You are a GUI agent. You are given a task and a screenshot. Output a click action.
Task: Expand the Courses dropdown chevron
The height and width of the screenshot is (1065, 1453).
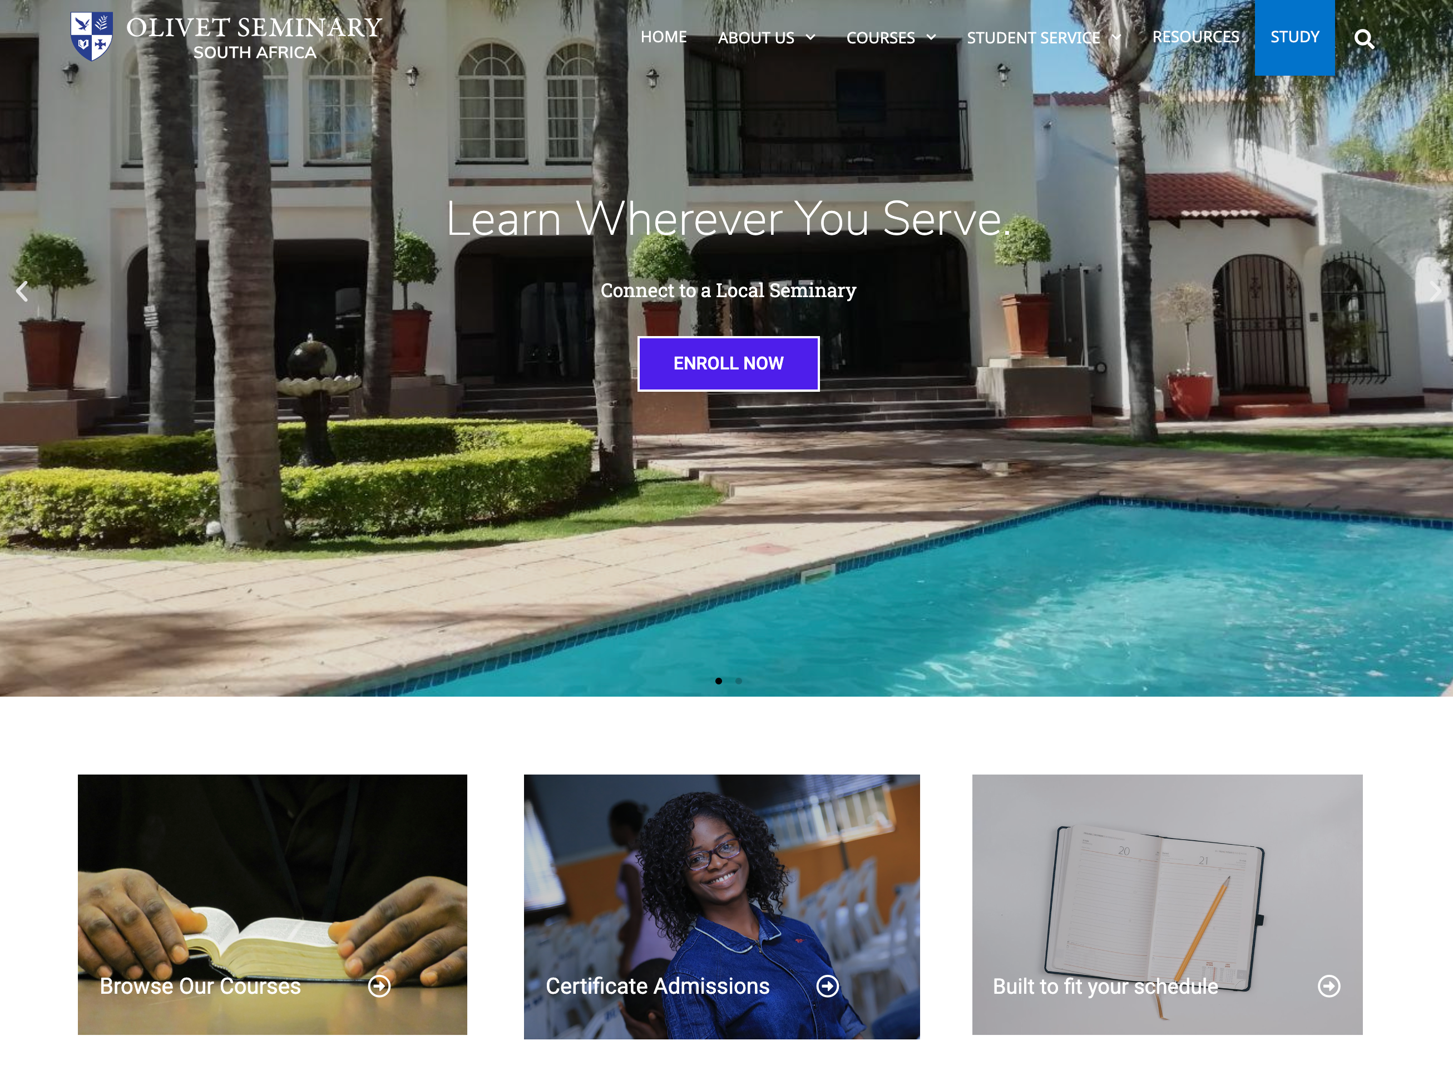pyautogui.click(x=931, y=37)
